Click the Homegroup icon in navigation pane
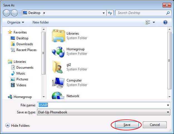 (x=10, y=97)
